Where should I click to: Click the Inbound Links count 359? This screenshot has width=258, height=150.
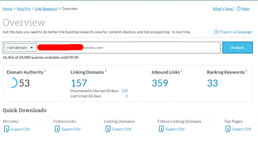(160, 83)
